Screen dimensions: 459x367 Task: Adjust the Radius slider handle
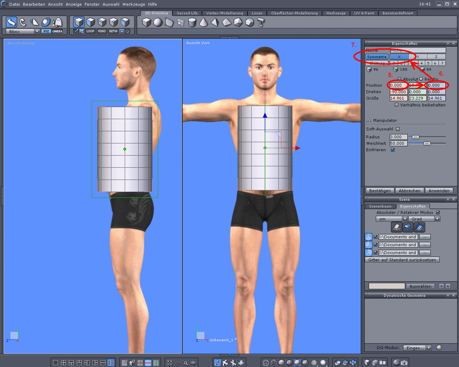415,137
